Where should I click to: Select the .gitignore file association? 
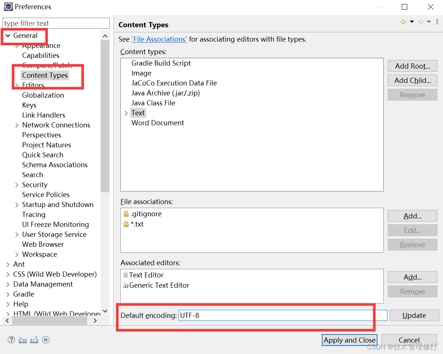(143, 214)
